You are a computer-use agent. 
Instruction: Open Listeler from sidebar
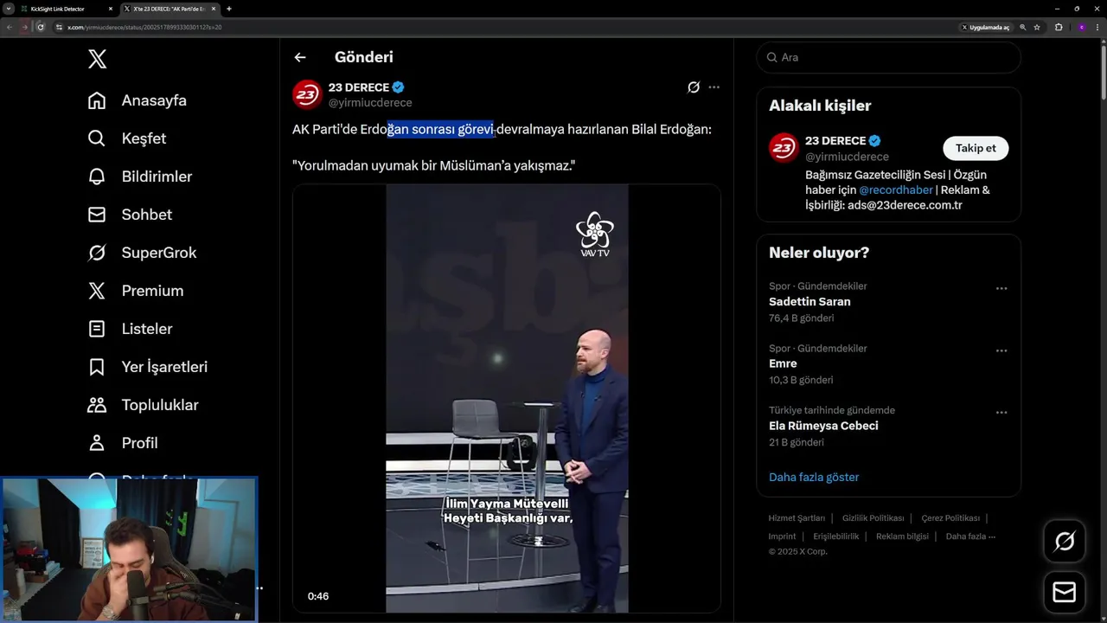point(130,329)
